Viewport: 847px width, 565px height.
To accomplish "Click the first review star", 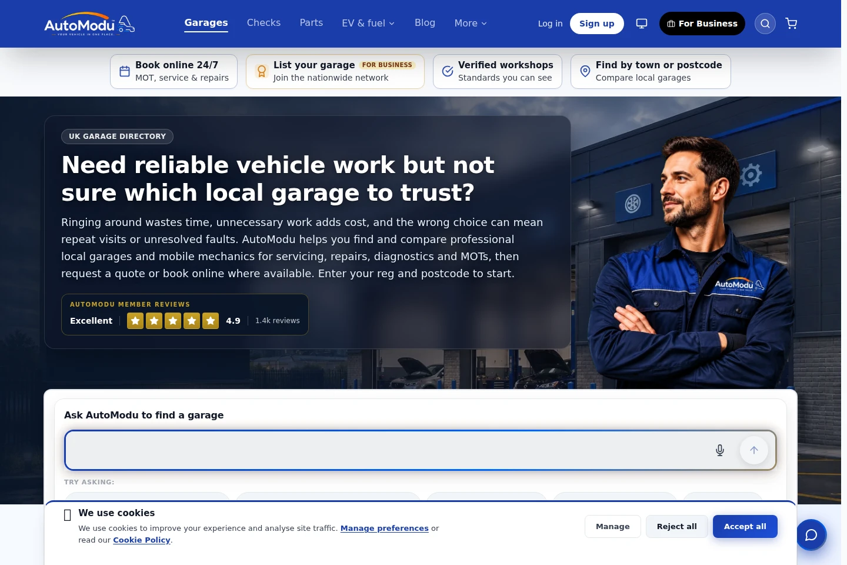I will coord(135,321).
